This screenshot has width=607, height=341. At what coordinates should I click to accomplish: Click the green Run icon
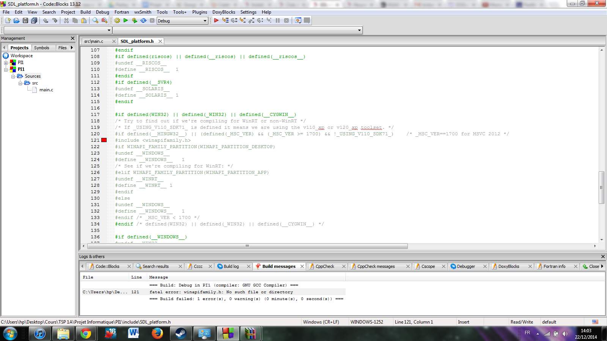click(126, 20)
